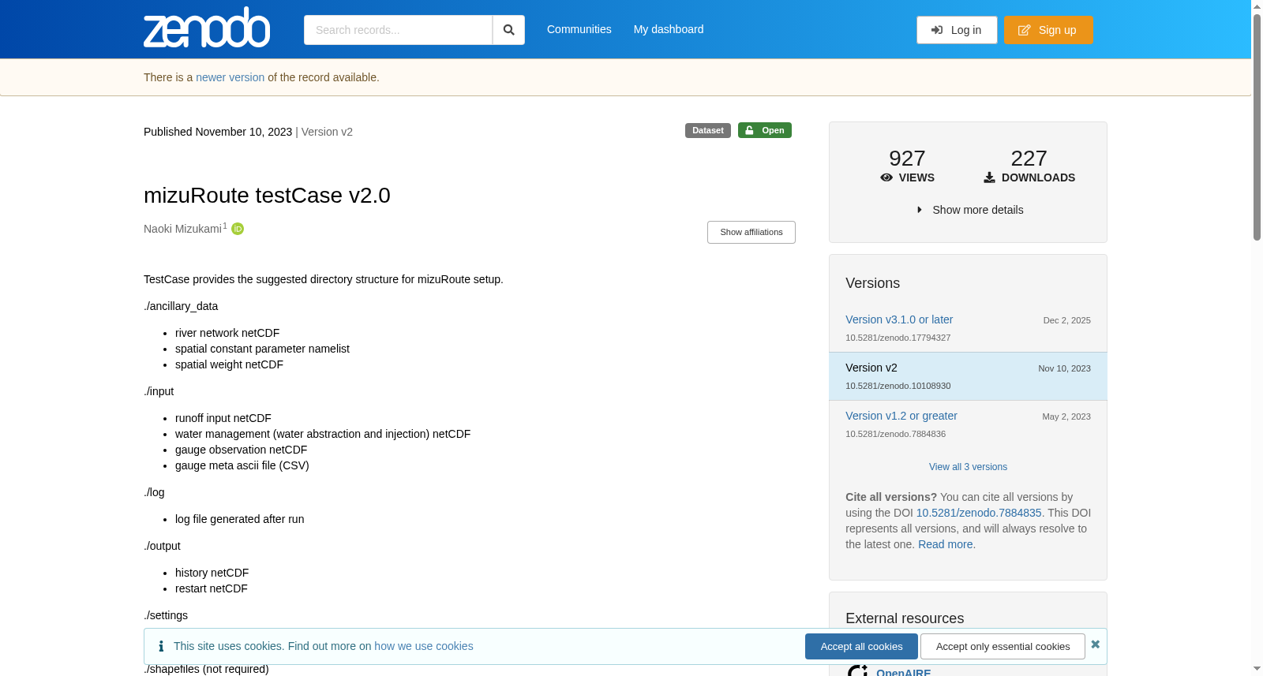Click the list item log file generated after run
The image size is (1263, 676).
[239, 519]
